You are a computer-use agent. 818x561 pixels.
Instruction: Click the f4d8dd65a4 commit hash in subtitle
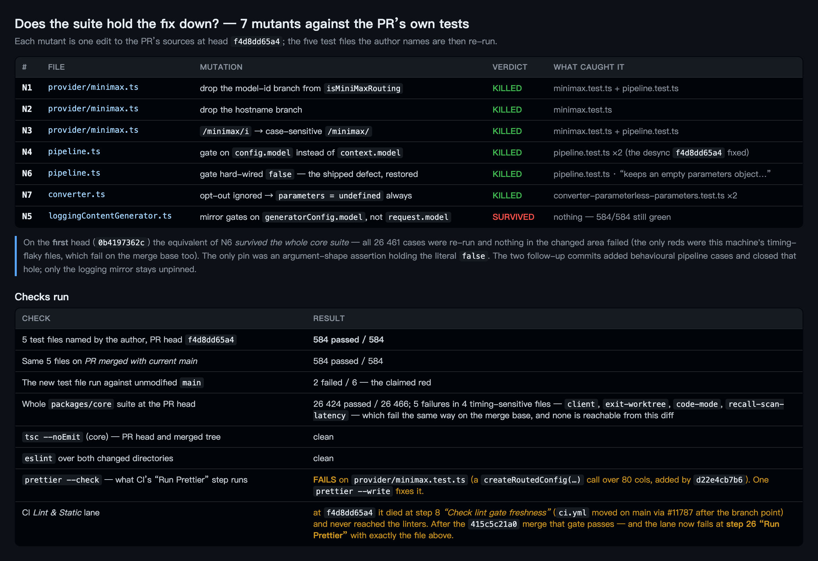(x=256, y=42)
